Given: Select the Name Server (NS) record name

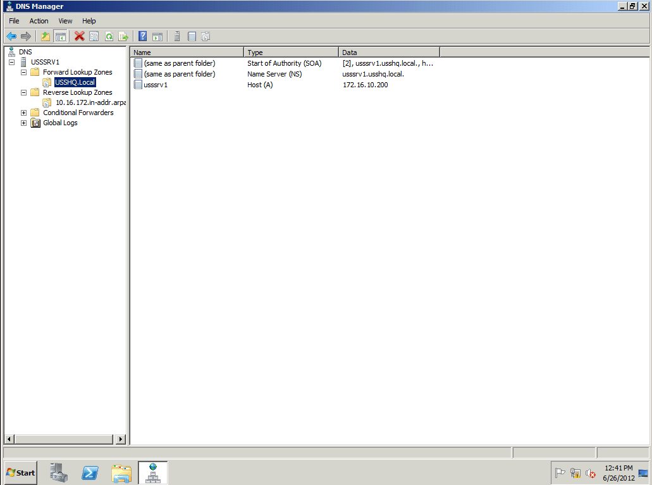Looking at the screenshot, I should [180, 74].
